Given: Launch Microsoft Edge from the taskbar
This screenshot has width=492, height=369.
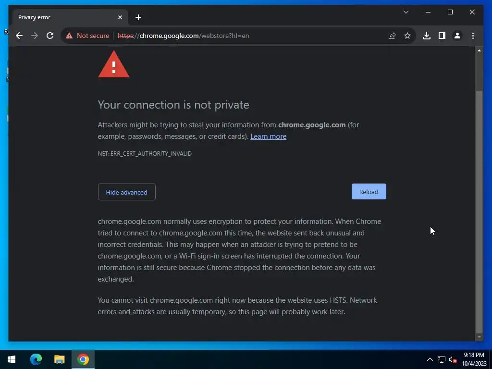Looking at the screenshot, I should point(36,359).
